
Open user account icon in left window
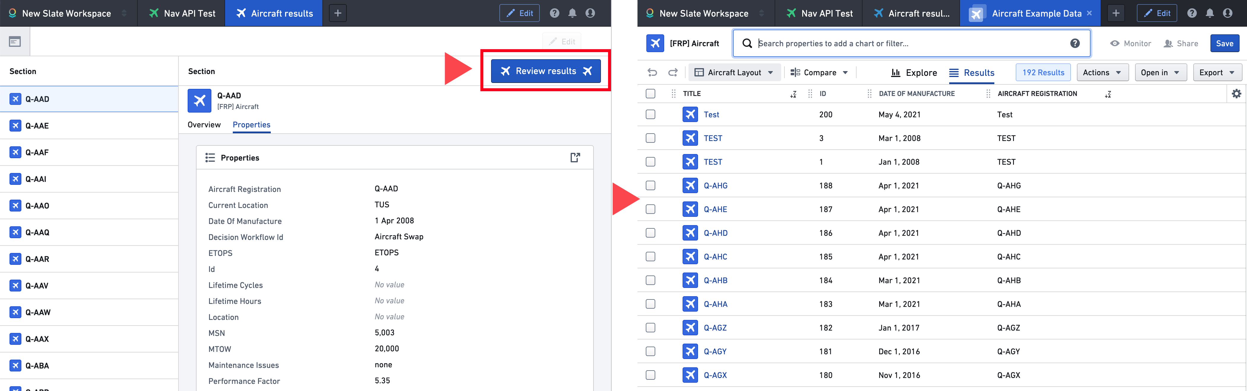click(x=590, y=13)
